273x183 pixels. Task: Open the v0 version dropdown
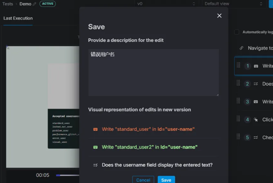[x=166, y=4]
